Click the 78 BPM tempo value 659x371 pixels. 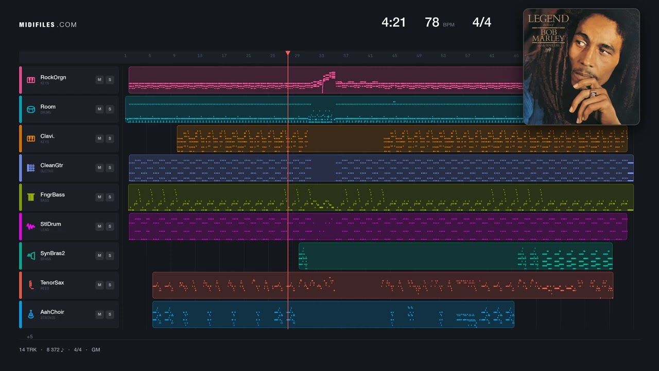click(432, 22)
